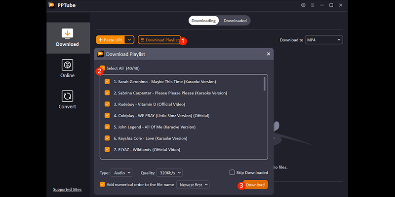Open the Download to MP4 format dropdown
This screenshot has height=197, width=395.
(x=324, y=40)
